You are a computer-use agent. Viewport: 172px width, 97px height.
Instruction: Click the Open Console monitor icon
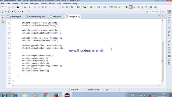click(25, 7)
